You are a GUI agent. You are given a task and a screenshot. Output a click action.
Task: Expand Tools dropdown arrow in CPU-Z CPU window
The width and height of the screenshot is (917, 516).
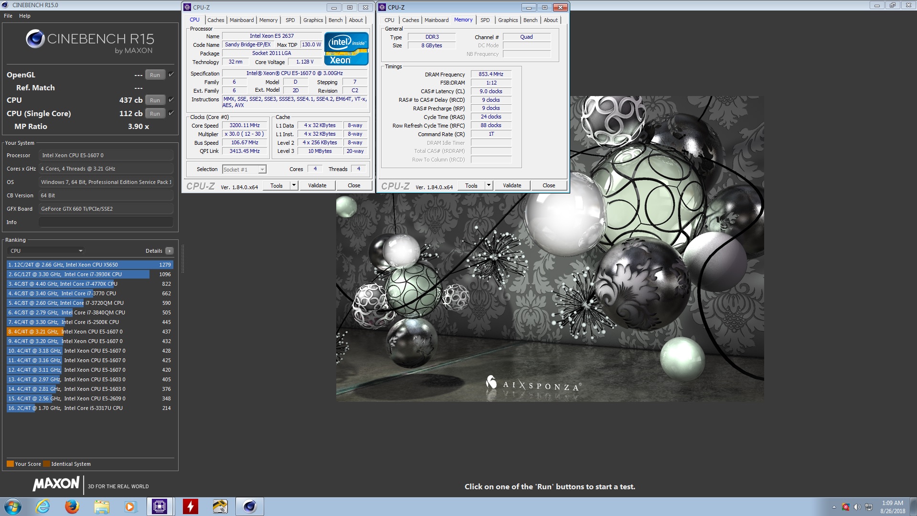pyautogui.click(x=294, y=185)
